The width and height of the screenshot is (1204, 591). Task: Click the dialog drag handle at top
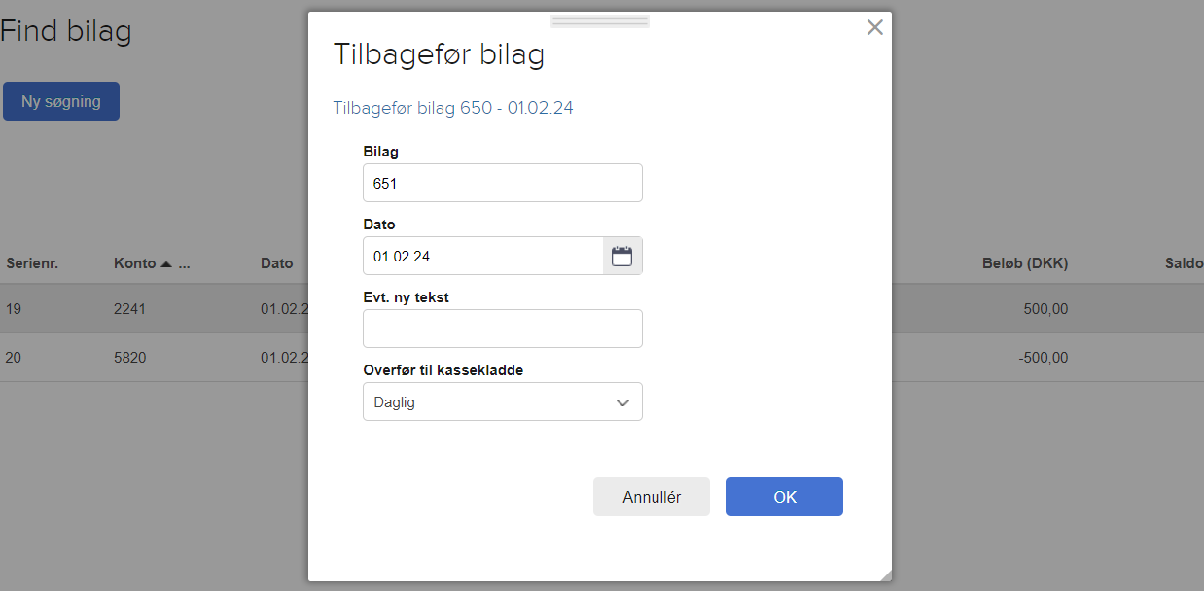[599, 19]
